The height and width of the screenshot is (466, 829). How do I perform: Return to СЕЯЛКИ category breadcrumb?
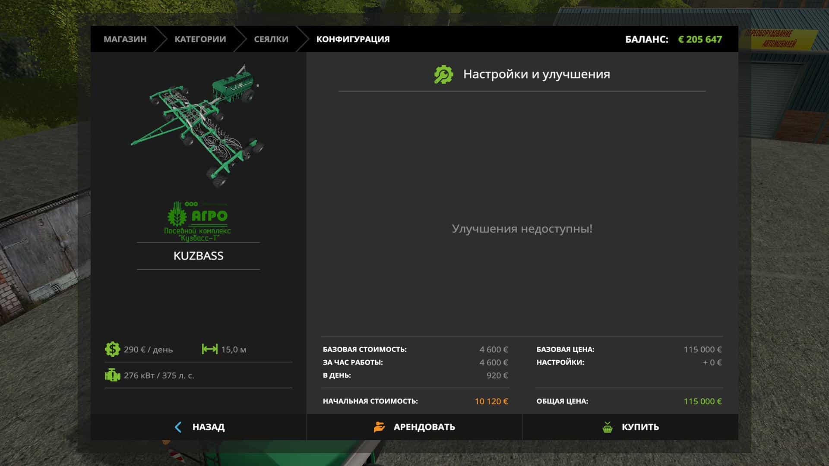click(271, 39)
